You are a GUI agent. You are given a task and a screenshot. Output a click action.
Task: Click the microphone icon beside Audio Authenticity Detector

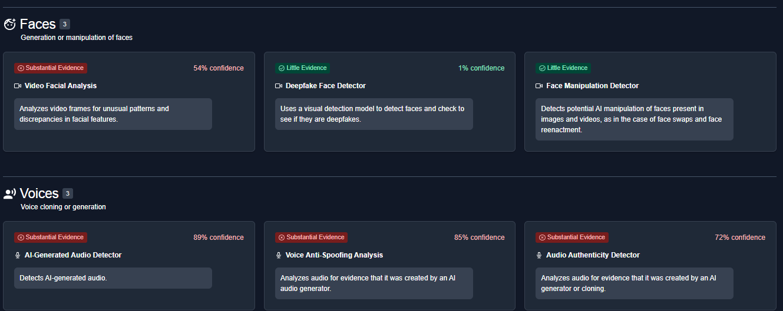click(539, 255)
